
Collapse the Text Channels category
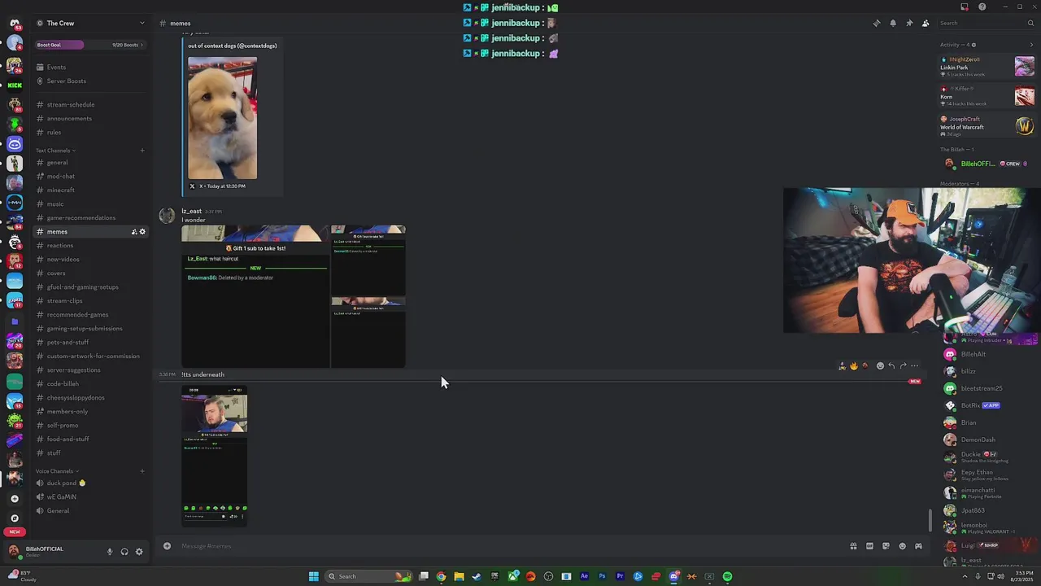click(55, 151)
